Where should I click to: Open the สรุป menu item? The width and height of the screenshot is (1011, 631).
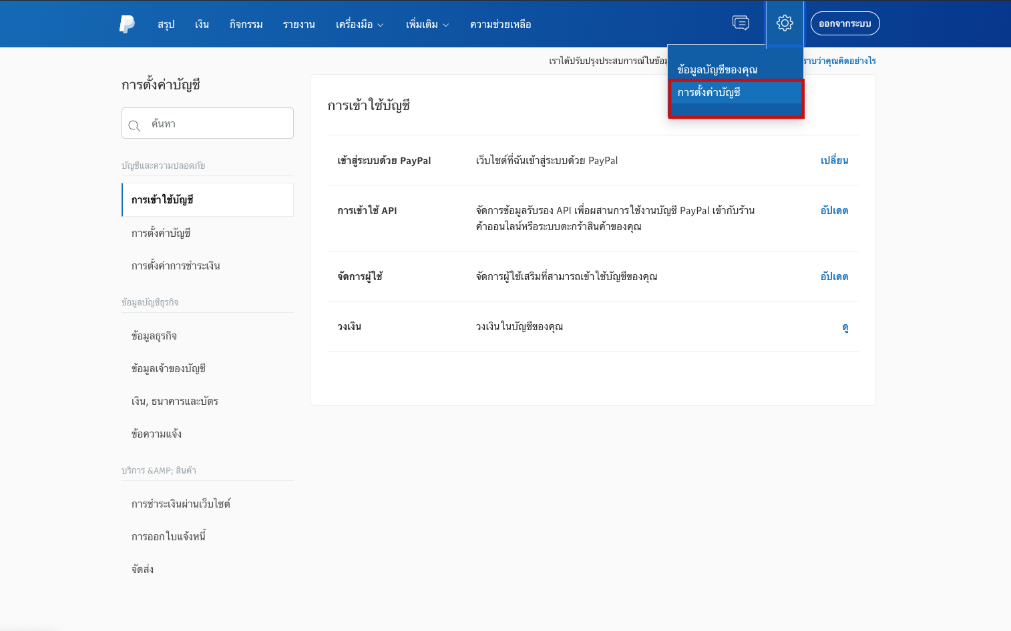[x=166, y=25]
